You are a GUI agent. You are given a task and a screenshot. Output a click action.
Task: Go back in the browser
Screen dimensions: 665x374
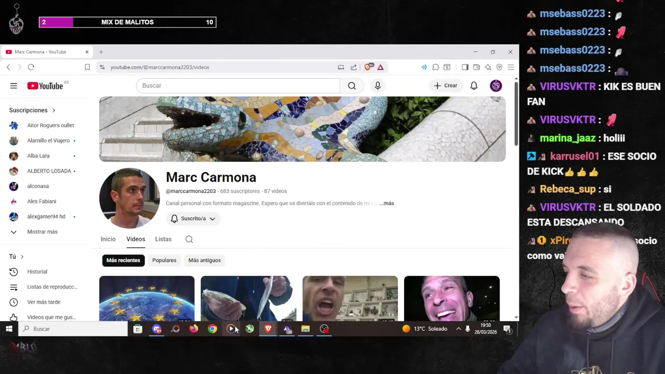tap(8, 67)
